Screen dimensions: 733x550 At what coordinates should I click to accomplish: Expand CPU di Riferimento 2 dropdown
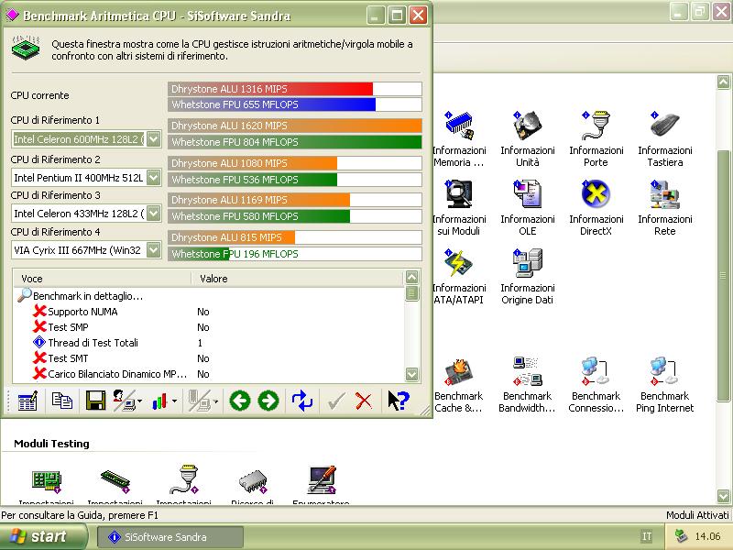coord(153,177)
